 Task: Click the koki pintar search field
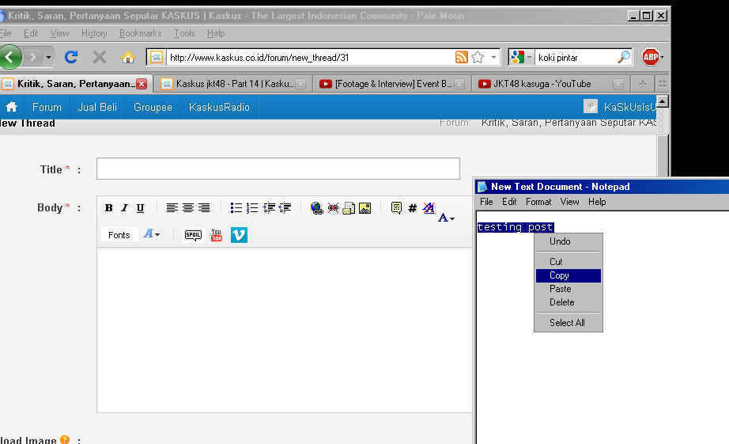tap(576, 57)
